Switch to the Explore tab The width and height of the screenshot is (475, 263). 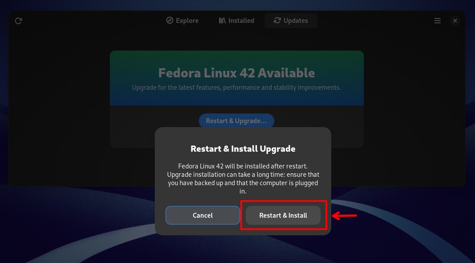[x=182, y=21]
